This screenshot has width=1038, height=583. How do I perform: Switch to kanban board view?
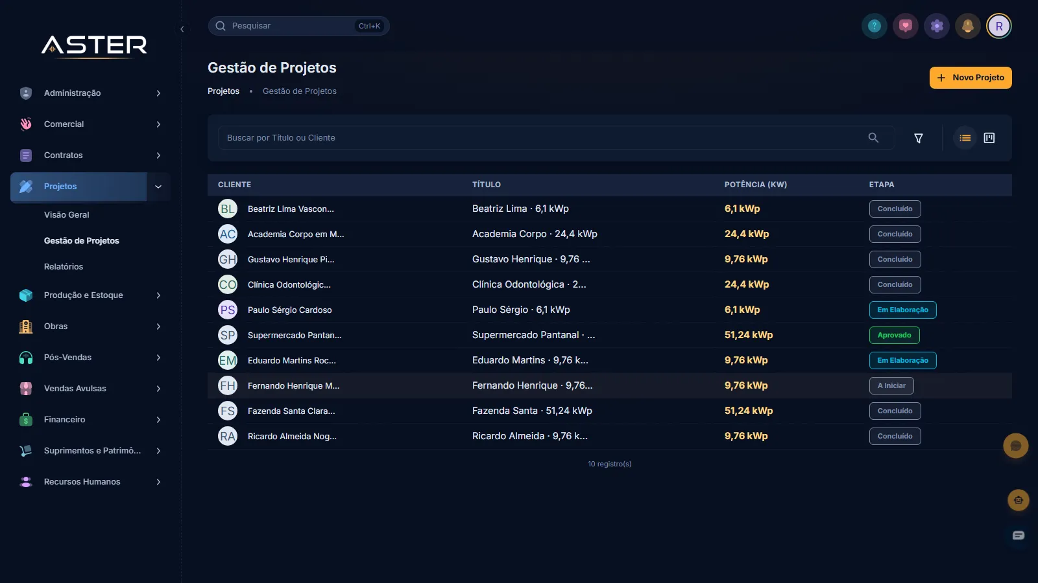[x=989, y=138]
